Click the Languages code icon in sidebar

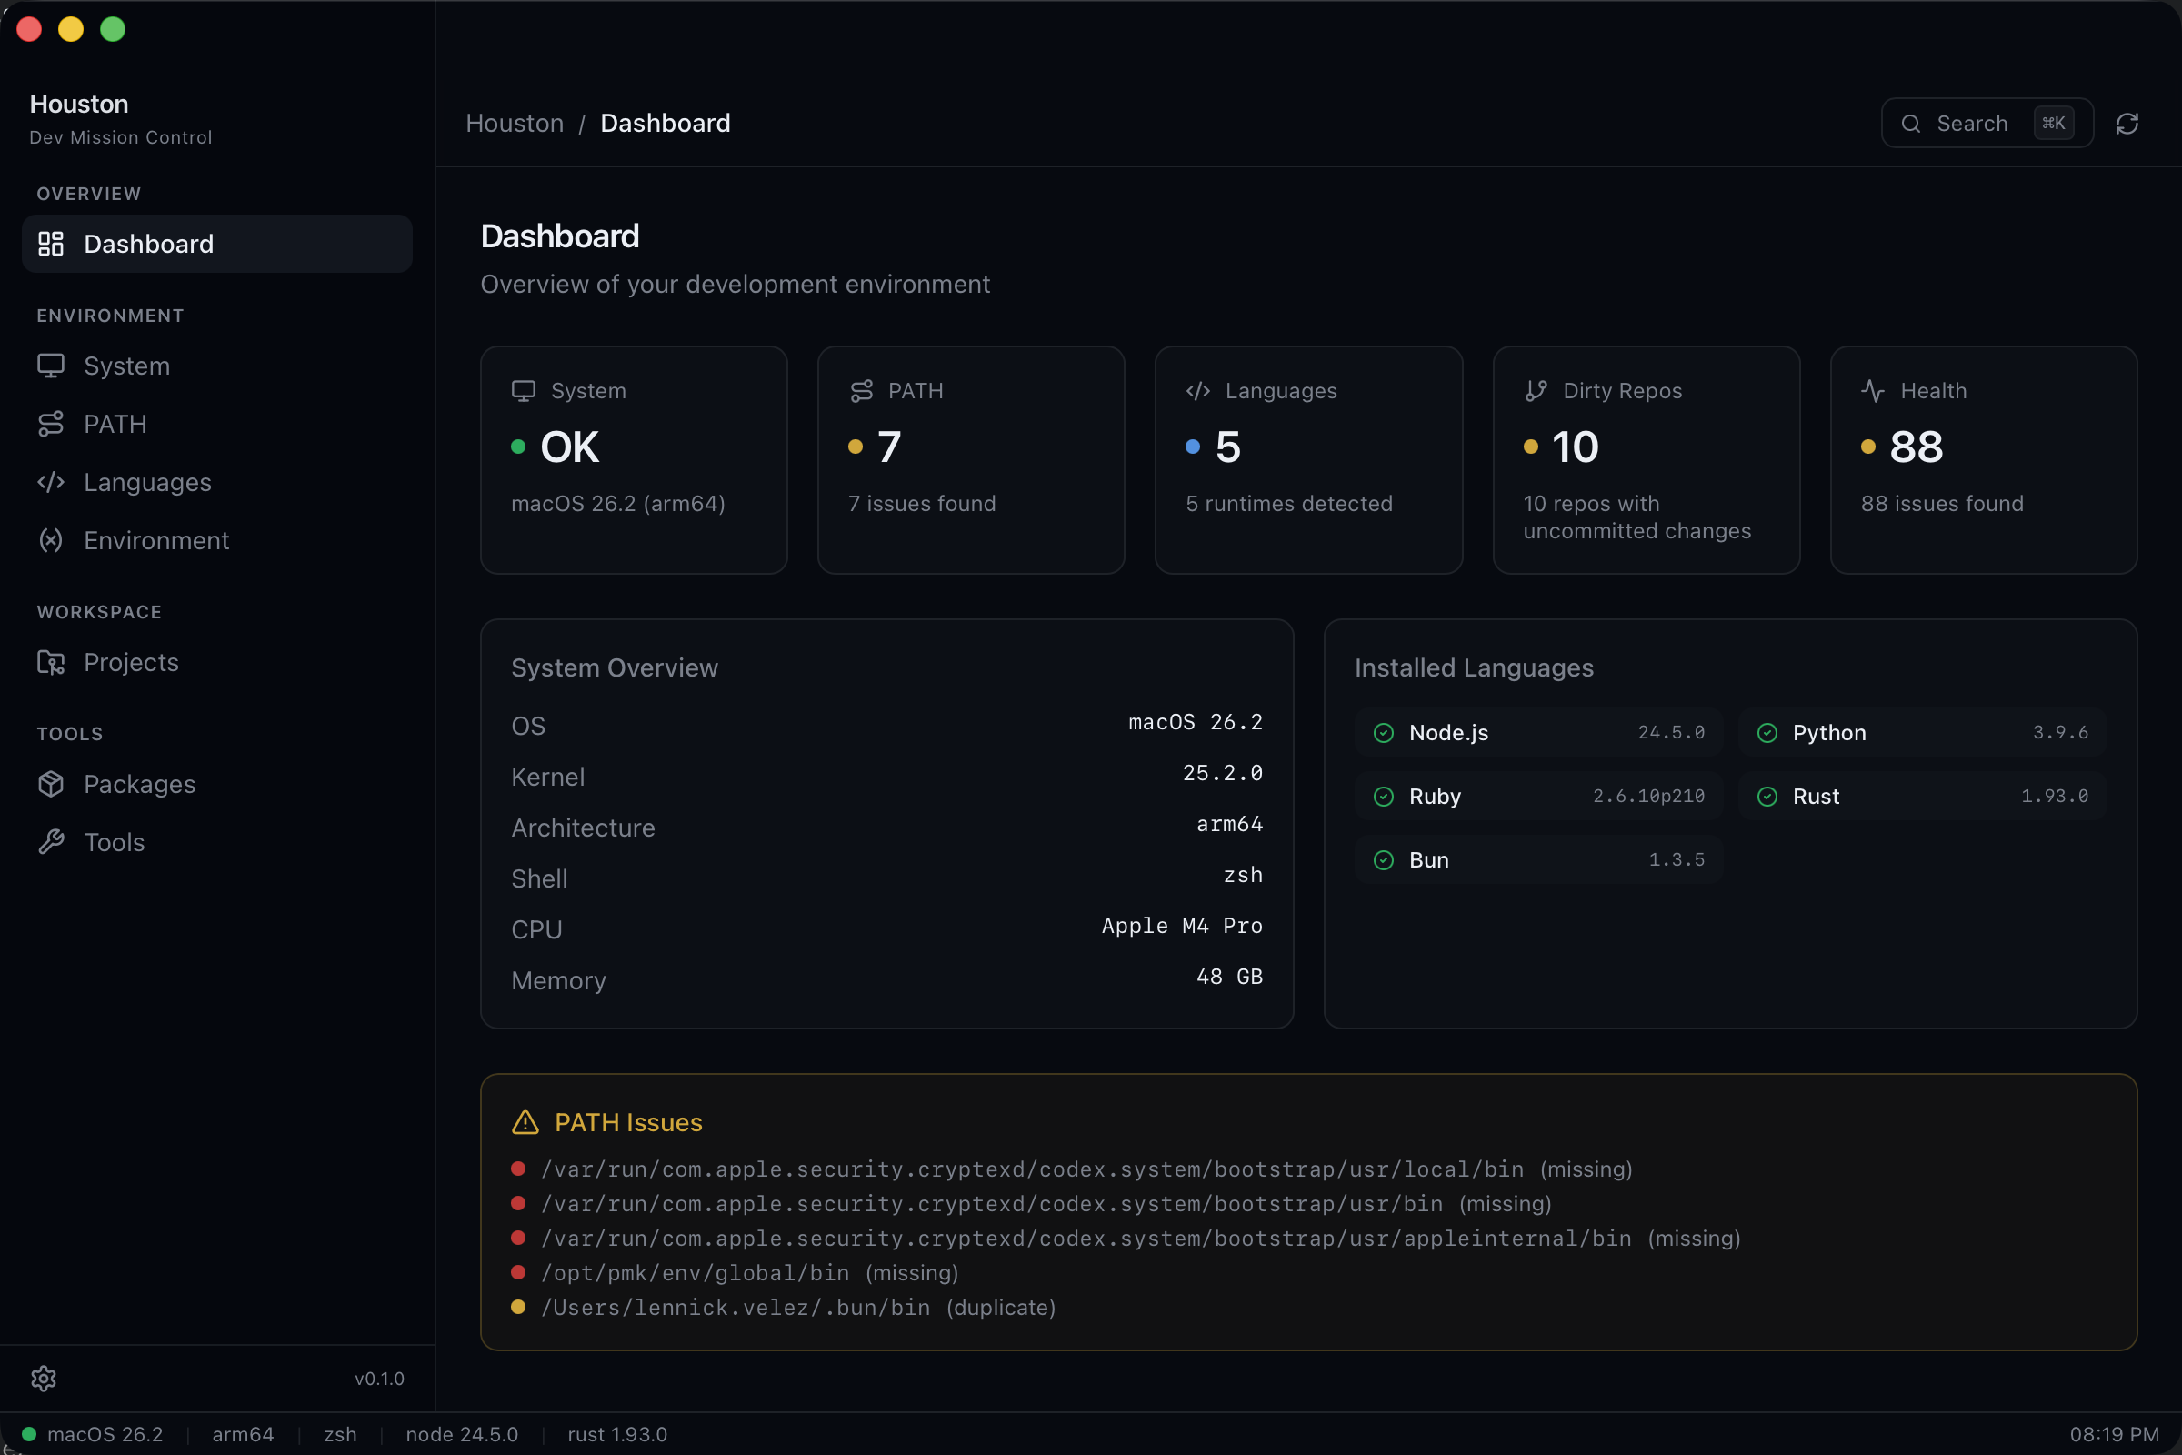click(51, 482)
